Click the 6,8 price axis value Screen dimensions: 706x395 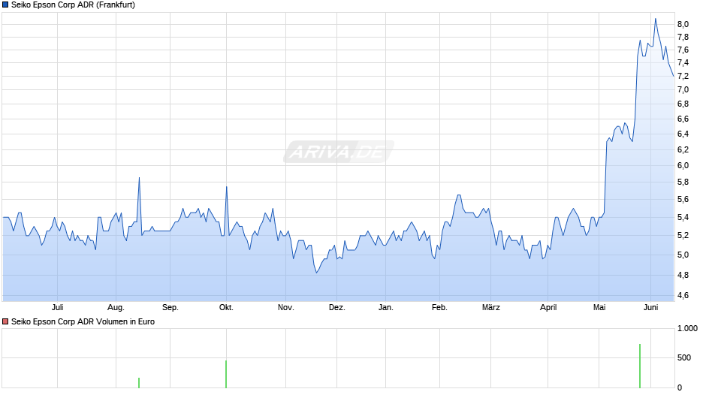[x=683, y=104]
